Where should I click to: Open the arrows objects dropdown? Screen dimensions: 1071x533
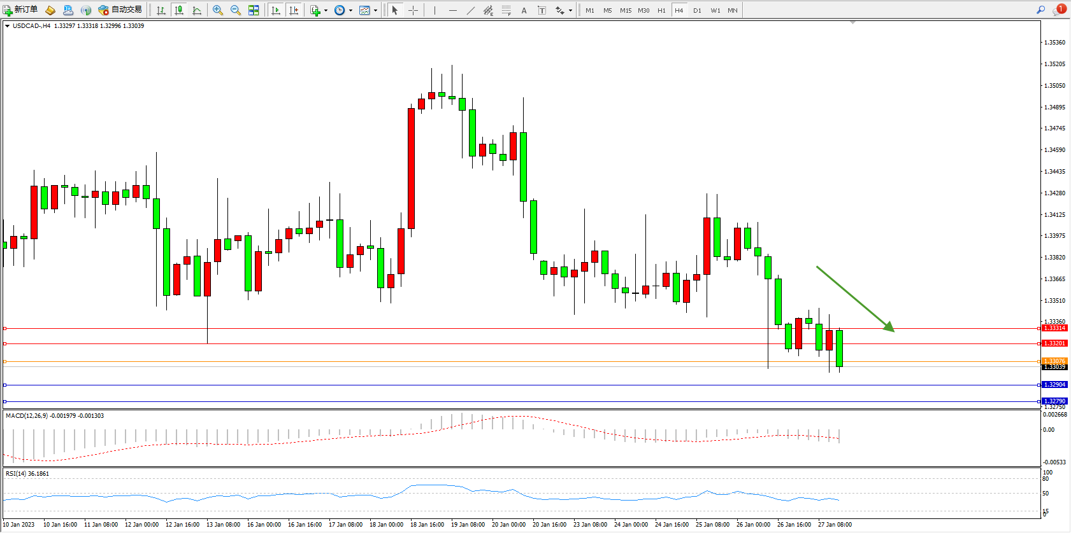point(570,10)
